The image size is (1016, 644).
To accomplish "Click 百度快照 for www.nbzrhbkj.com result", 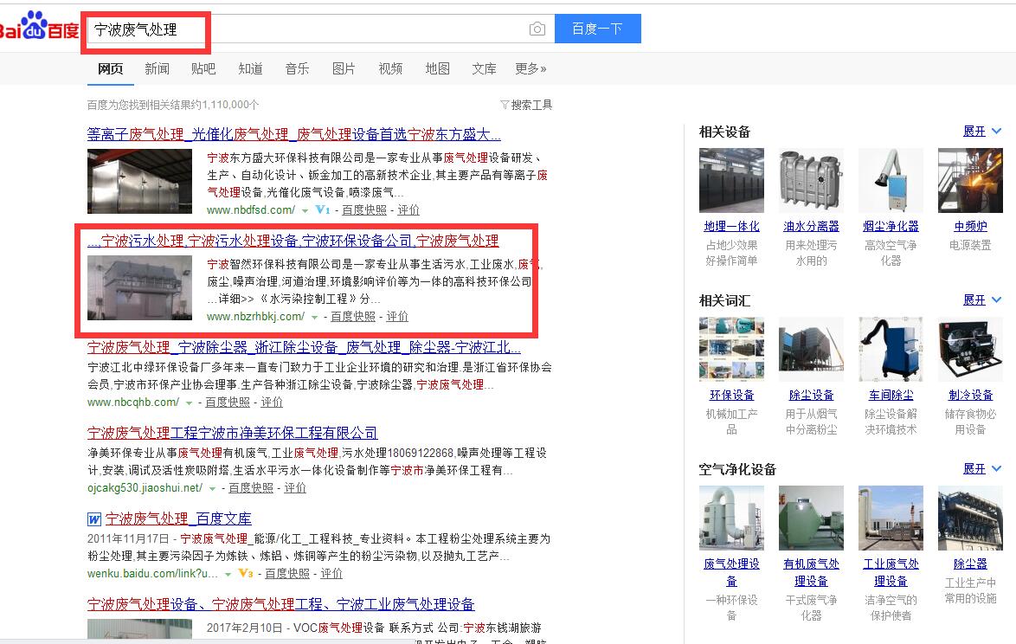I will tap(353, 316).
